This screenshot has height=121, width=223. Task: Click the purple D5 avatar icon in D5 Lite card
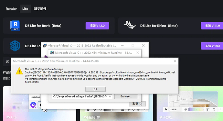(33, 105)
